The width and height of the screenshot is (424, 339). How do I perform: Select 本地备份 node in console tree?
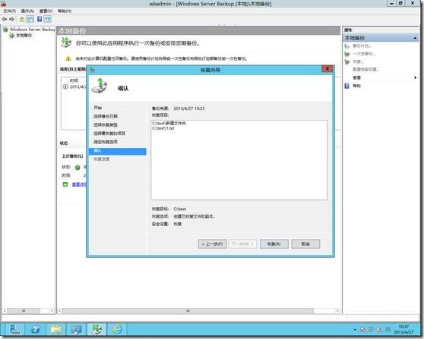(x=24, y=36)
